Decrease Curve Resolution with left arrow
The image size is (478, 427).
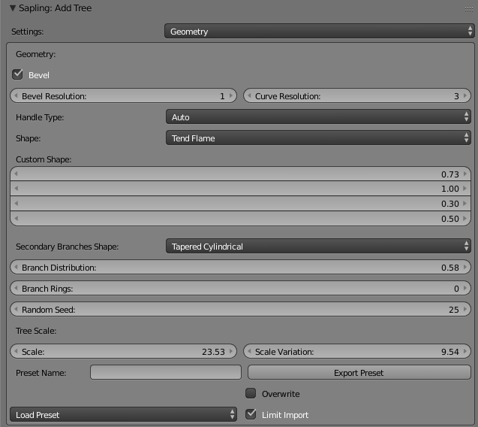(x=249, y=95)
